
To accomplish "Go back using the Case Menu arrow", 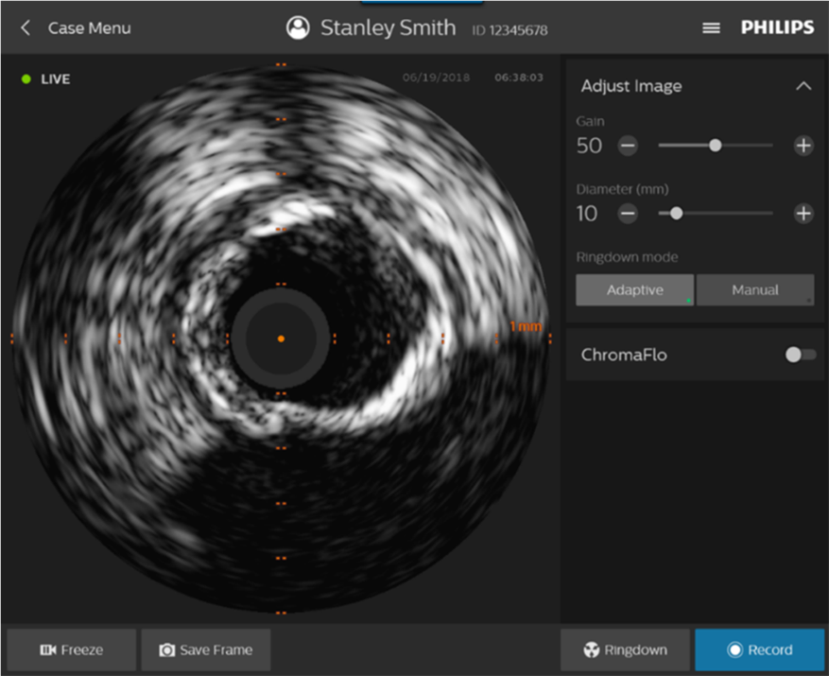I will coord(25,27).
